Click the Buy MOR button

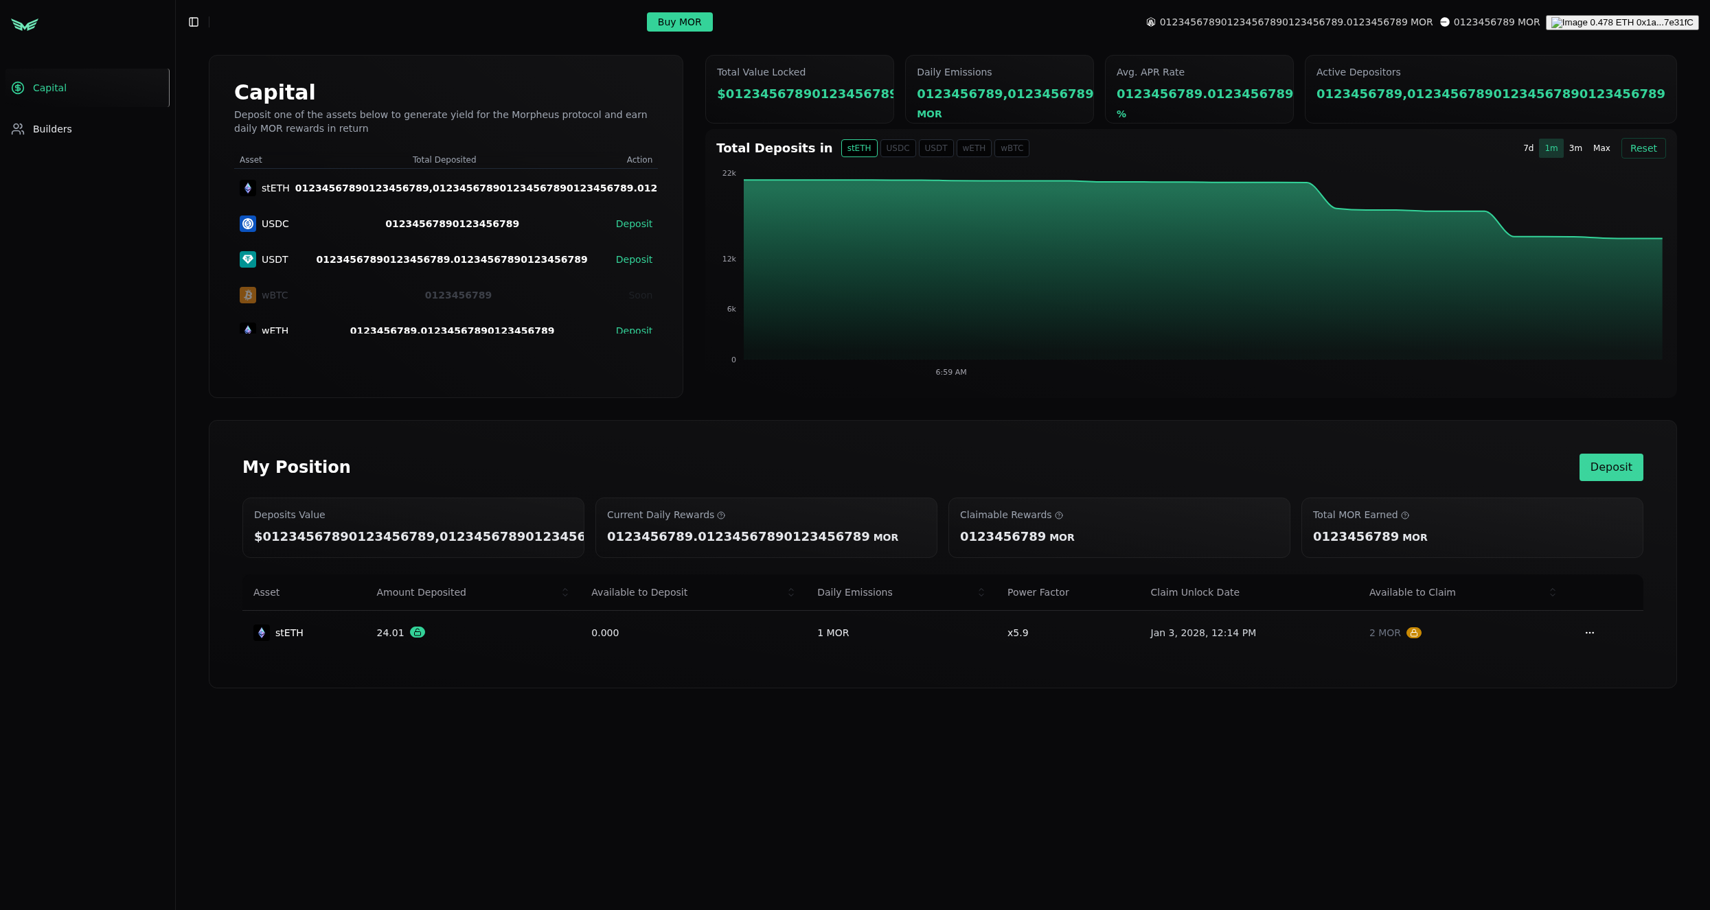click(x=679, y=22)
